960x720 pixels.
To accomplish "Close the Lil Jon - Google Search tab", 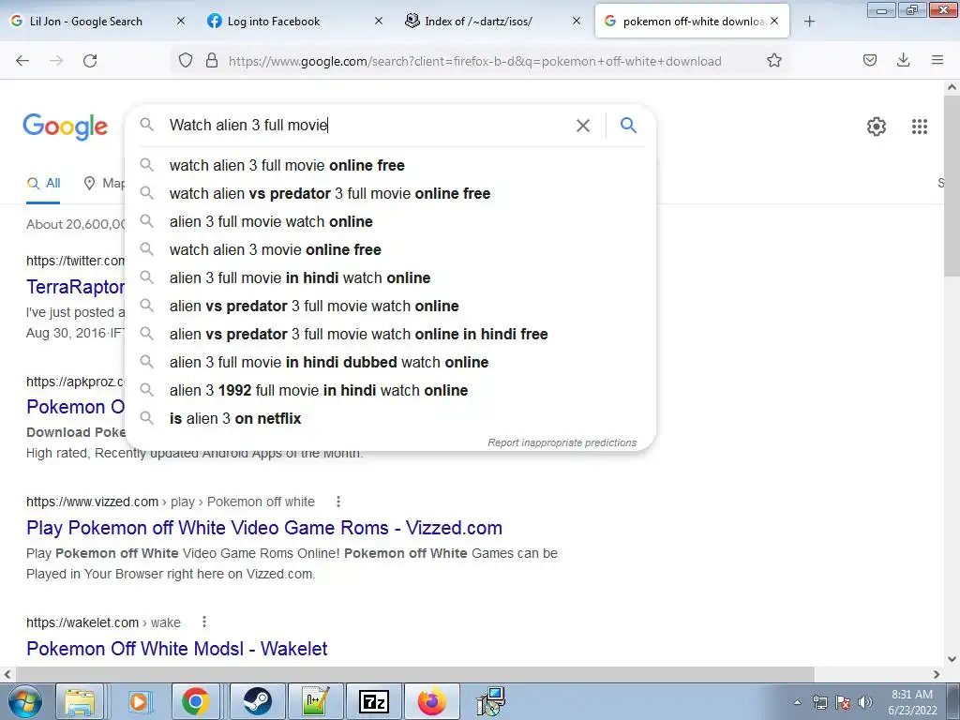I will click(181, 22).
